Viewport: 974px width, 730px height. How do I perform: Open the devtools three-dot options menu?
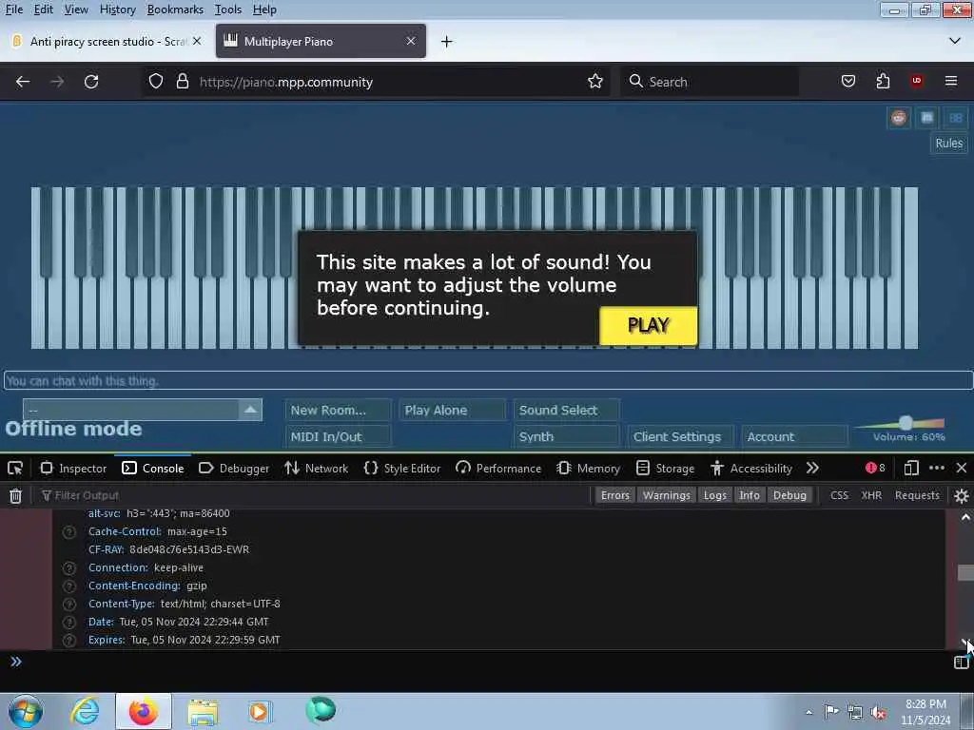click(937, 468)
